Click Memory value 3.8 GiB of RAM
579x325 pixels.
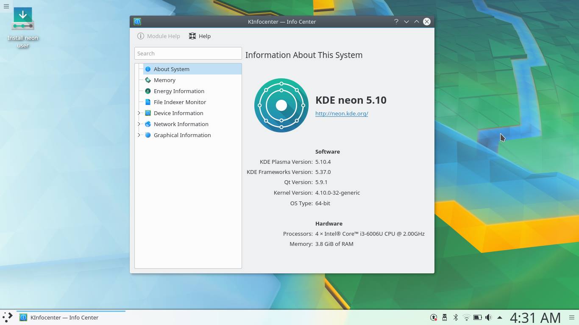(334, 244)
